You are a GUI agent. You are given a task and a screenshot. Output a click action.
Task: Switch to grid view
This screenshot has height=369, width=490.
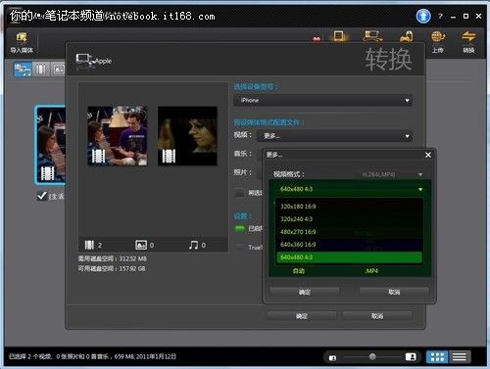click(x=437, y=357)
